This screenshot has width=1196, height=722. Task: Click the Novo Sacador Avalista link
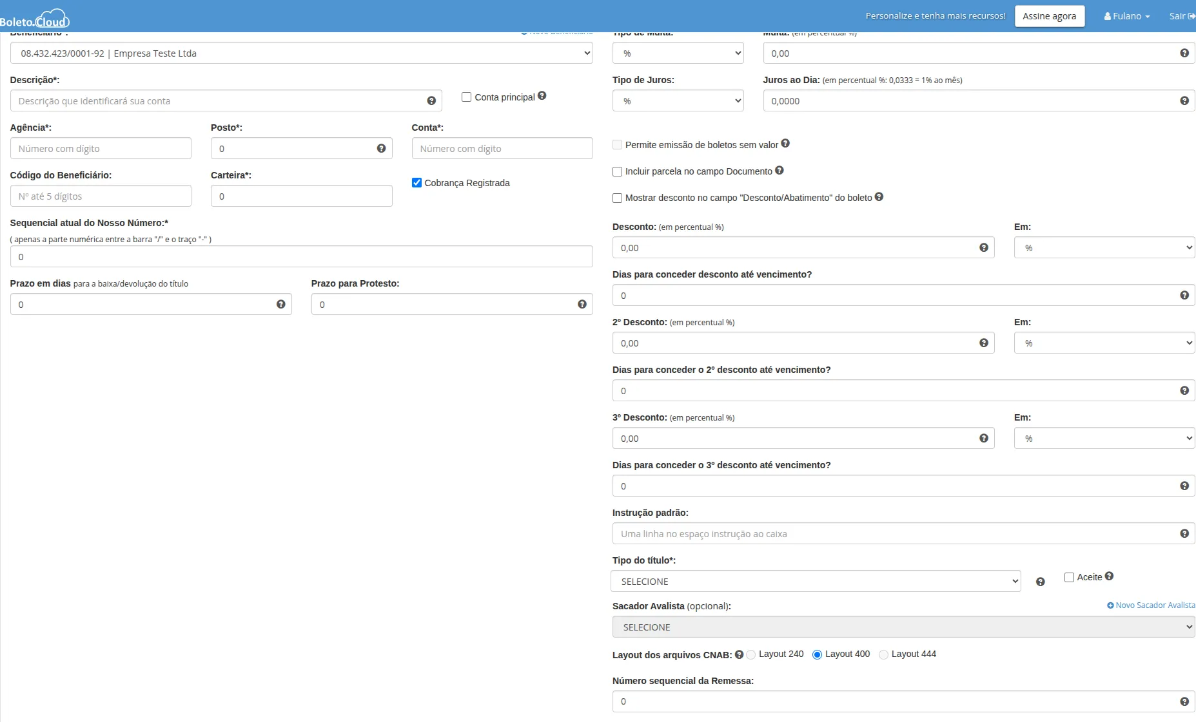click(1151, 605)
